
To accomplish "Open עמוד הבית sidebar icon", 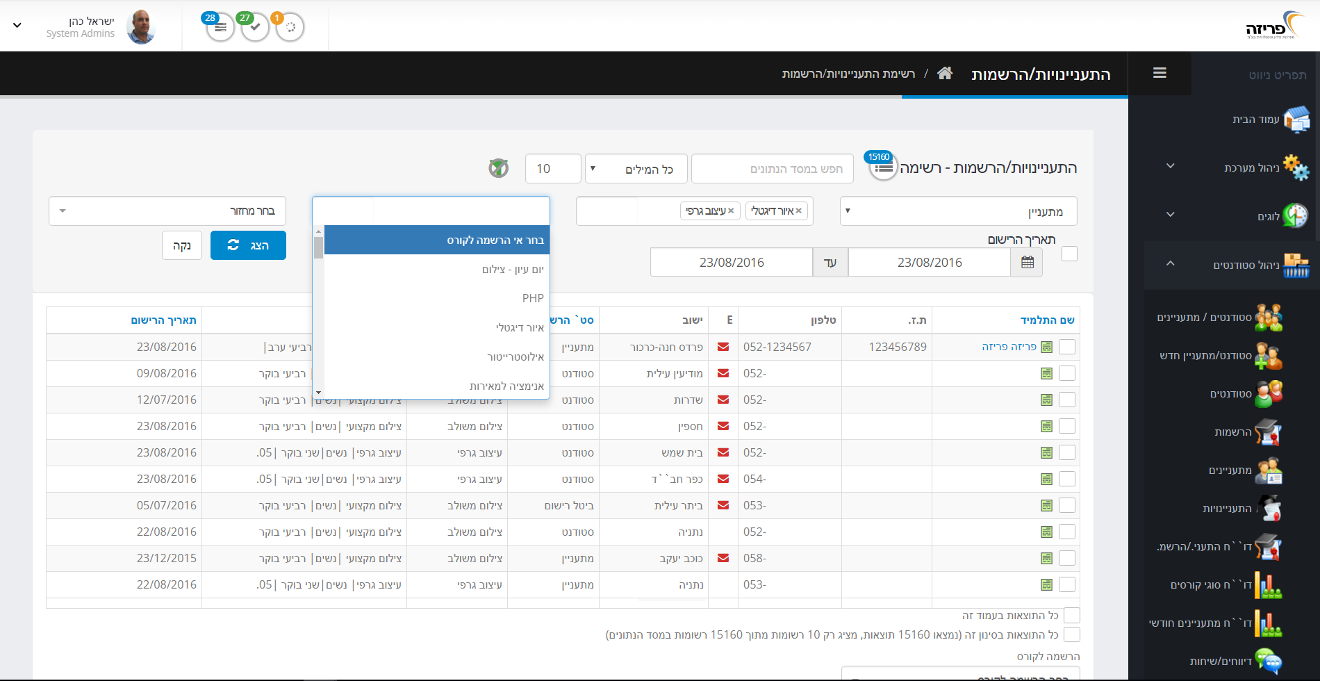I will click(1296, 119).
